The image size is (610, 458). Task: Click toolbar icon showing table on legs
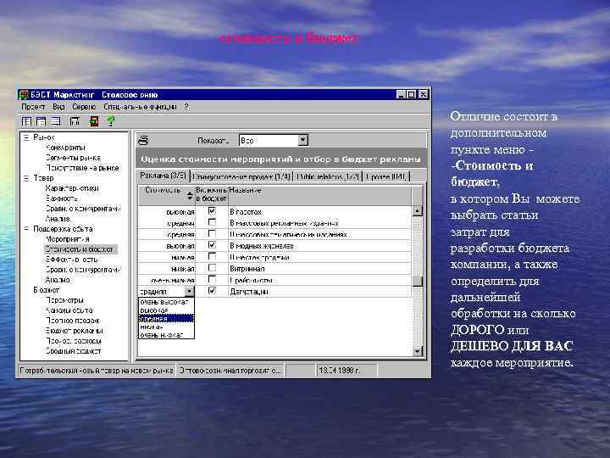(x=75, y=121)
